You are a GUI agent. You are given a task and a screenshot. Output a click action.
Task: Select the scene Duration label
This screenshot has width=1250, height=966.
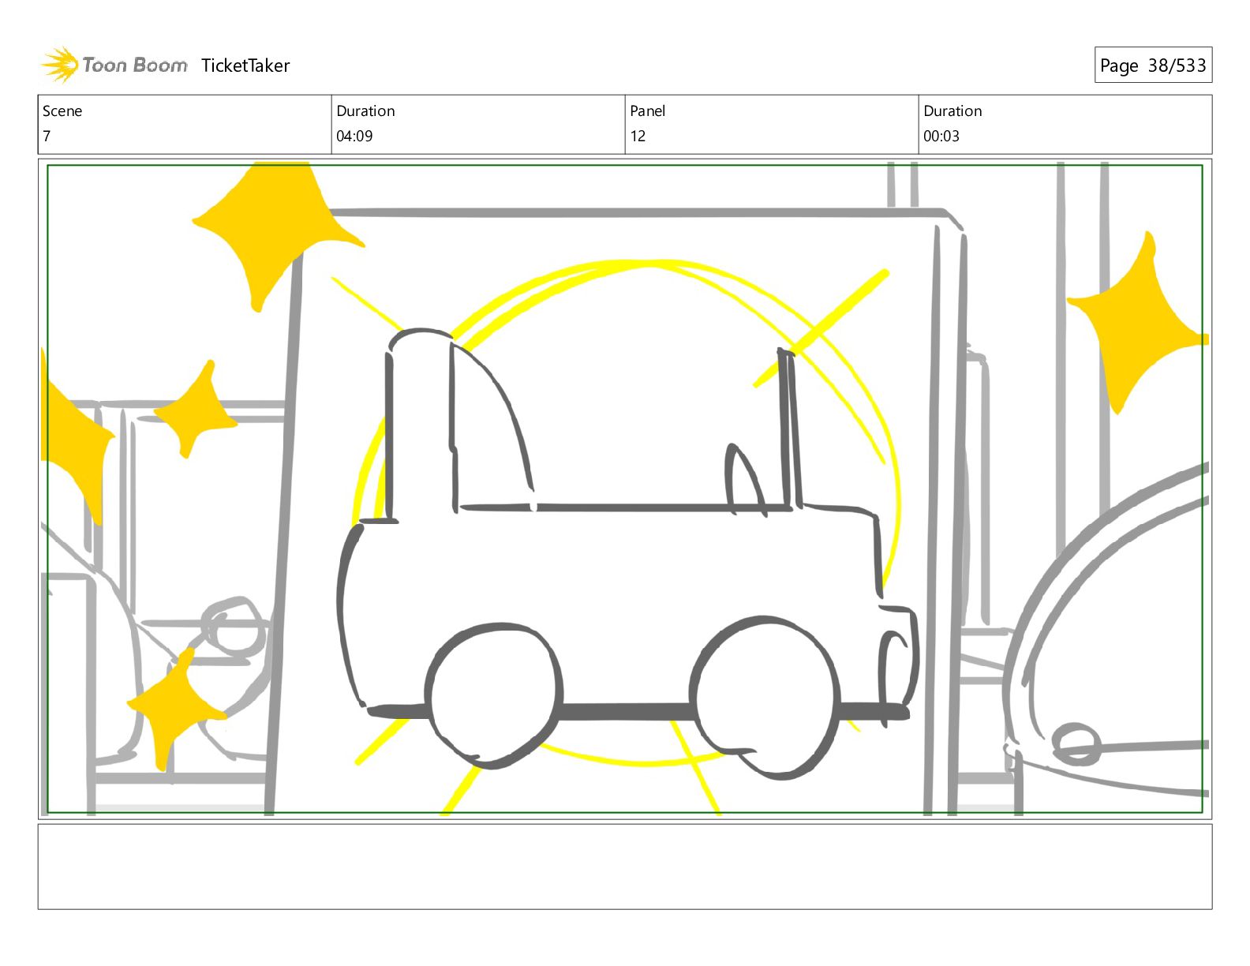click(365, 111)
